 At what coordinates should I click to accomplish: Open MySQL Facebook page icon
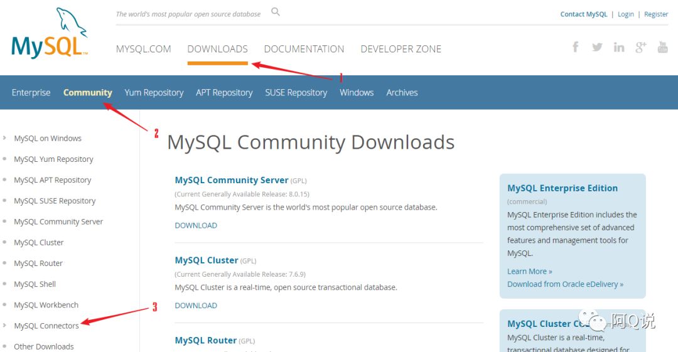576,46
